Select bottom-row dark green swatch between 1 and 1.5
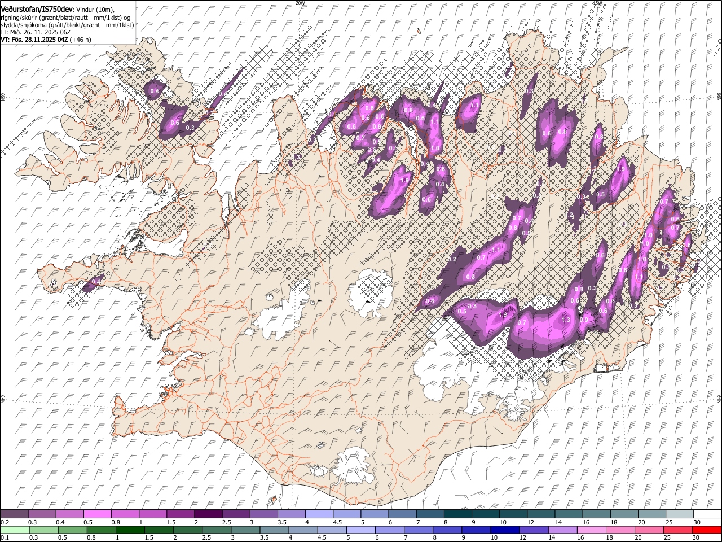This screenshot has width=722, height=542. [130, 530]
